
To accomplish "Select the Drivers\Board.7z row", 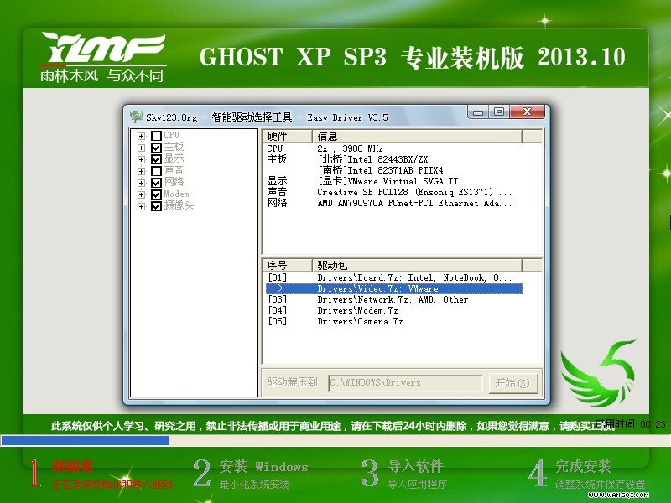I will pos(393,277).
